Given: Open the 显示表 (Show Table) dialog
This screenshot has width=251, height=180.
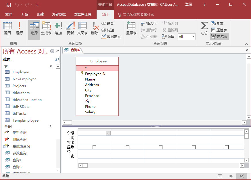Looking at the screenshot, I should (x=131, y=28).
